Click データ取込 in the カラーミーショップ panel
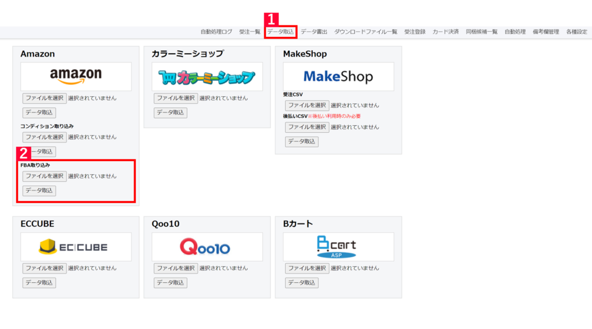The height and width of the screenshot is (329, 592). (171, 113)
